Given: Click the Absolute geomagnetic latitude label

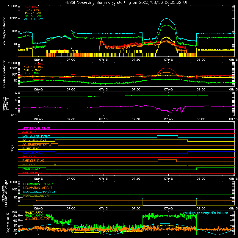Looking at the screenshot, I should (206, 213).
